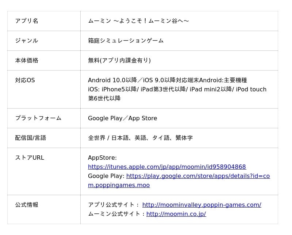The image size is (292, 235).
Task: Click the app title ムーミン ~ようこそ！ムーミン谷へ~
Action: pos(138,21)
